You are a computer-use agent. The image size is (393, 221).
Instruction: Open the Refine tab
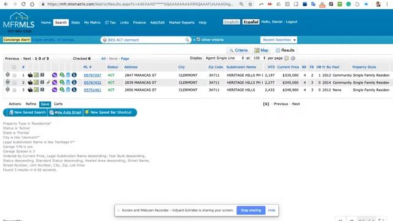(31, 104)
